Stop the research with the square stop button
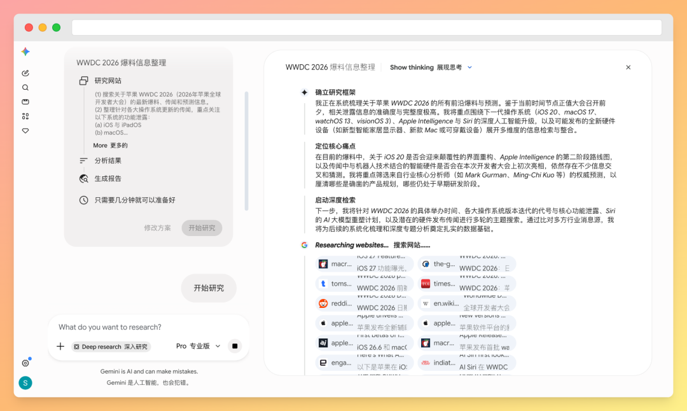 point(235,346)
